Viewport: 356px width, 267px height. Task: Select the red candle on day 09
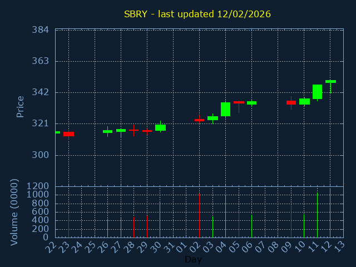291,102
